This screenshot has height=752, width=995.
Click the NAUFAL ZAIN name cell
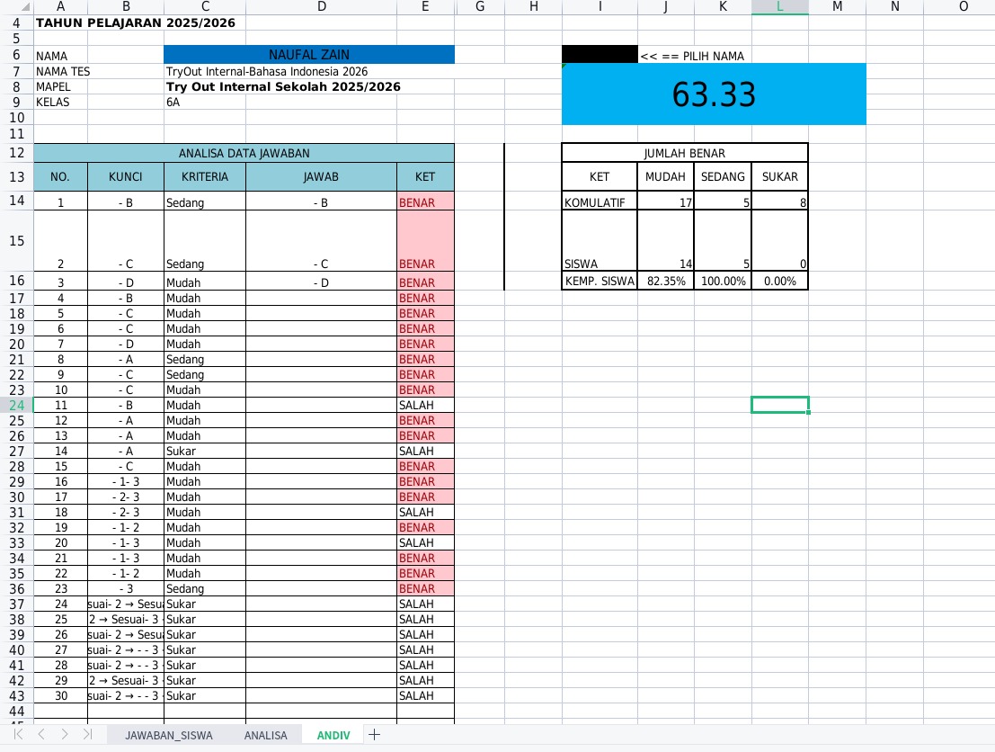pos(309,55)
